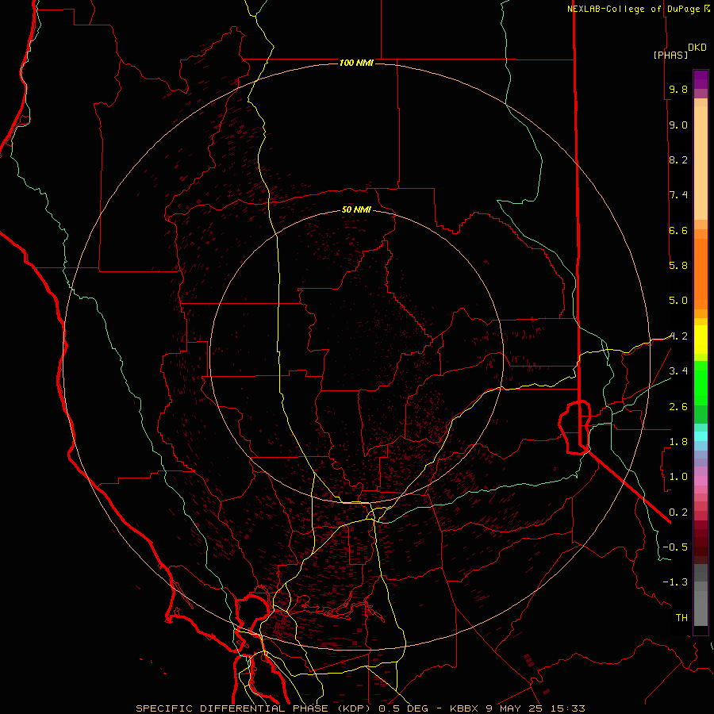The width and height of the screenshot is (714, 714).
Task: Select the 1.0 value on color scale
Action: click(x=678, y=477)
